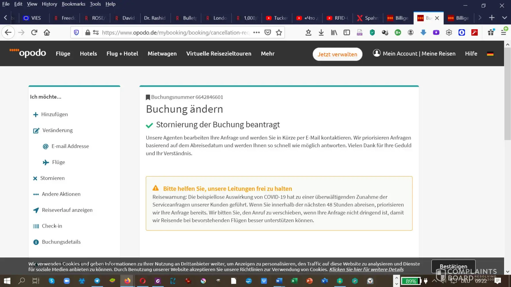Expand the Andere Aktionen sidebar entry
511x287 pixels.
click(61, 194)
